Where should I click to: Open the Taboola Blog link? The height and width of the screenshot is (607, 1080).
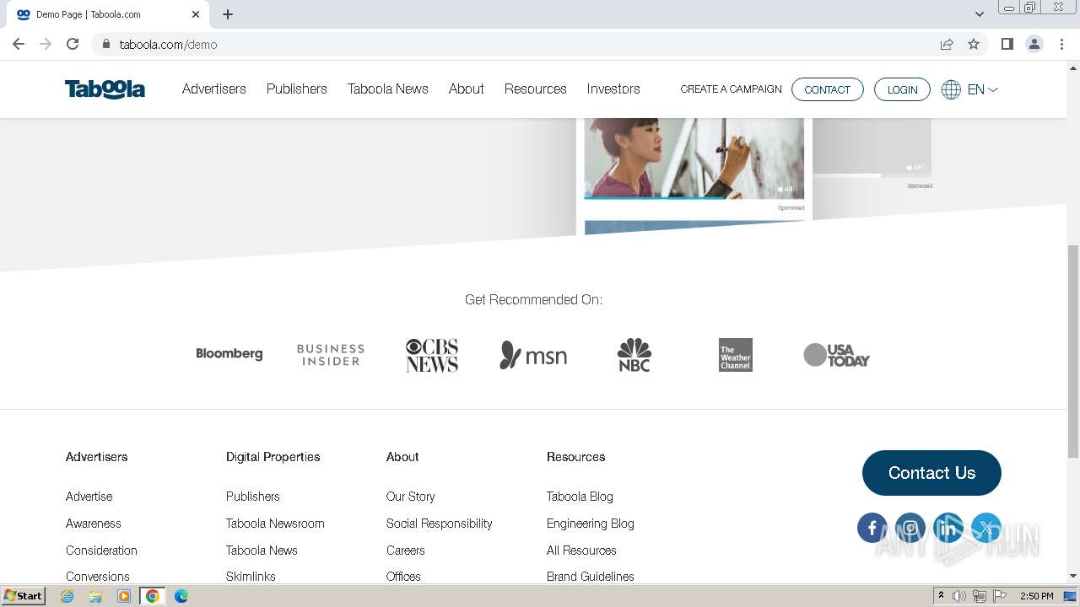(580, 497)
